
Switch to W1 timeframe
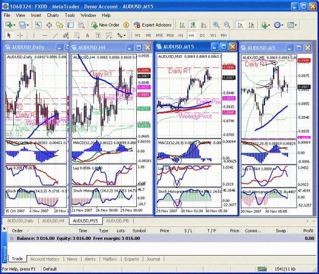[213, 35]
